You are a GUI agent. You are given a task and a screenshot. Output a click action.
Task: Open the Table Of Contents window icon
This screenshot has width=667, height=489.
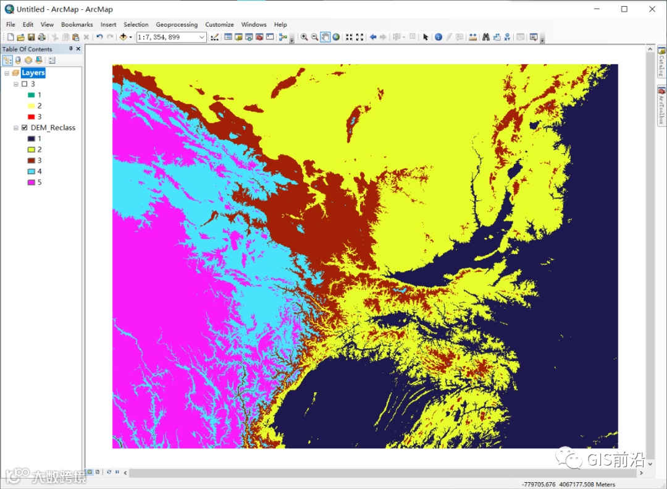[228, 37]
